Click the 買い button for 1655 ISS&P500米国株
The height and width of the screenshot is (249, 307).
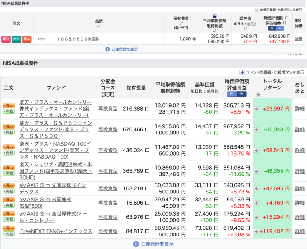[6, 39]
